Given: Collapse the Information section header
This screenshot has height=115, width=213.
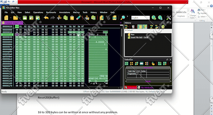Looking at the screenshot, I should pos(148,67).
